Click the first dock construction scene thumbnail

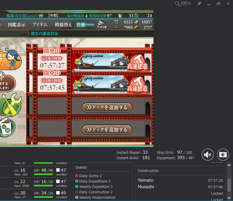(101, 62)
